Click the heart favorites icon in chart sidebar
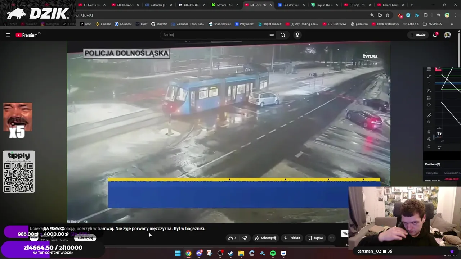Image resolution: width=461 pixels, height=259 pixels. pos(429,105)
